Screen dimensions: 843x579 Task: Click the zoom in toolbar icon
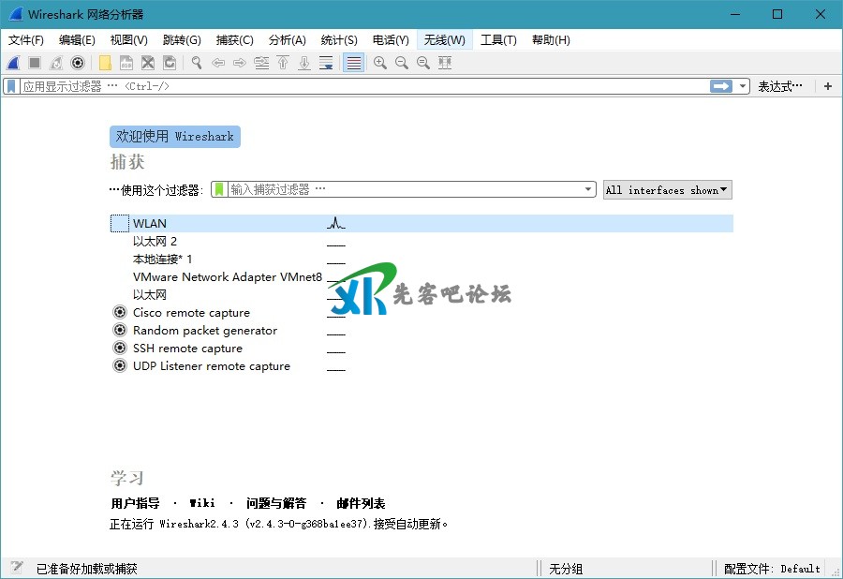(x=379, y=63)
